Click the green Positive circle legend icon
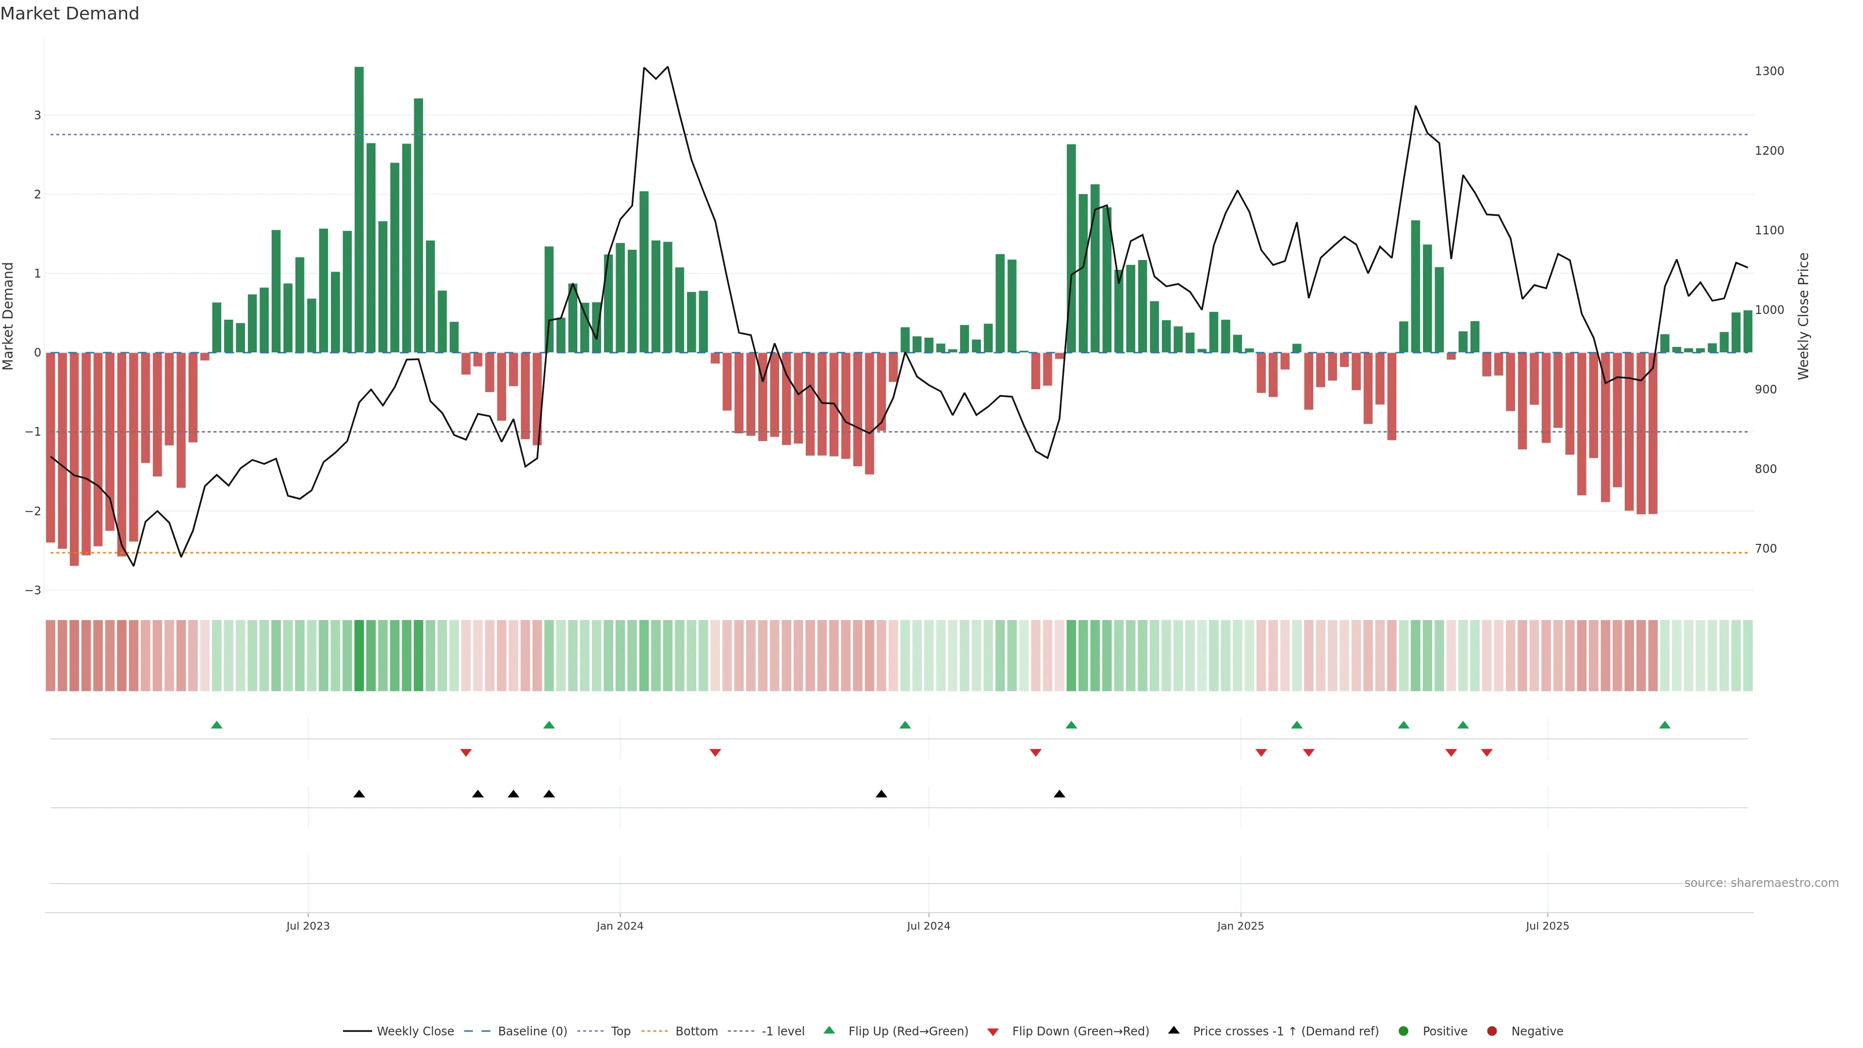Image resolution: width=1863 pixels, height=1048 pixels. tap(1404, 1031)
